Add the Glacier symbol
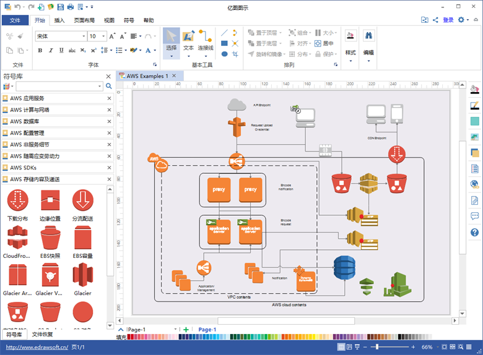483x355 pixels. [x=82, y=275]
